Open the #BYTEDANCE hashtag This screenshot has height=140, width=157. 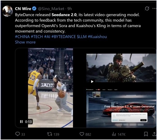point(63,37)
